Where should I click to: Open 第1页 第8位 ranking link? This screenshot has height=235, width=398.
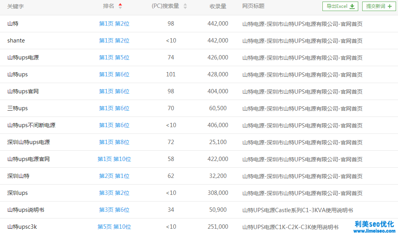[x=114, y=142]
